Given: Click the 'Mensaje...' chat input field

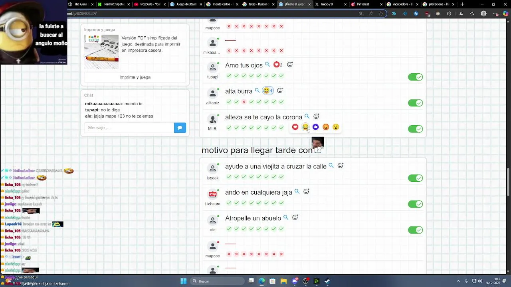Looking at the screenshot, I should [x=129, y=128].
